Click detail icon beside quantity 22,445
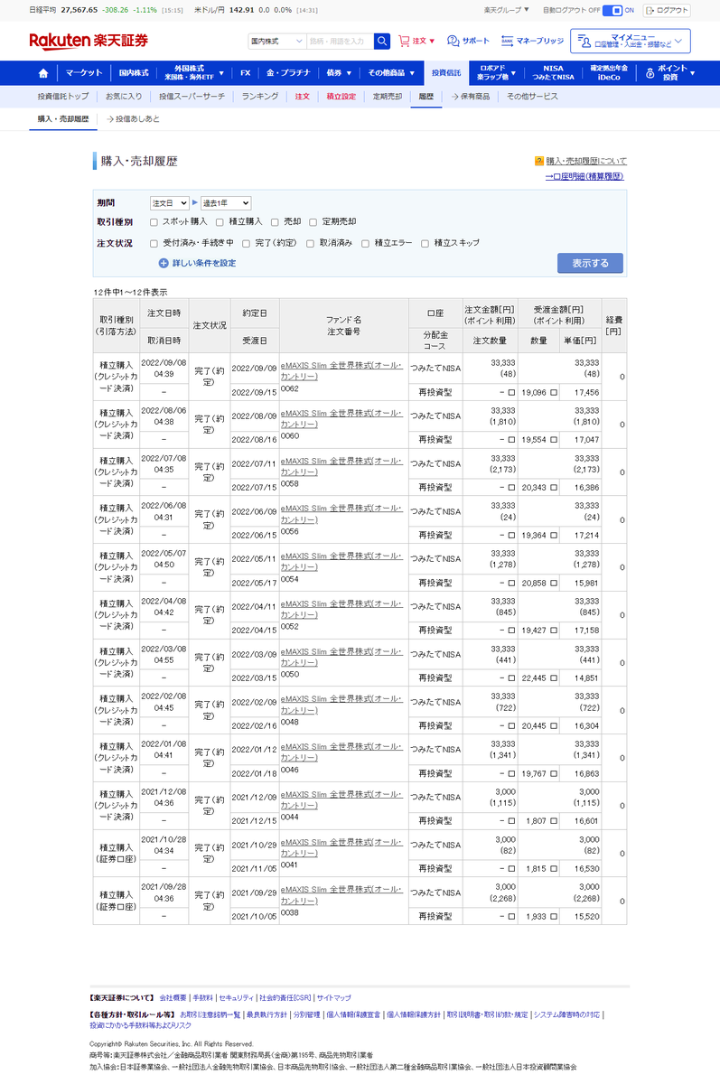The image size is (720, 1084). click(x=554, y=678)
